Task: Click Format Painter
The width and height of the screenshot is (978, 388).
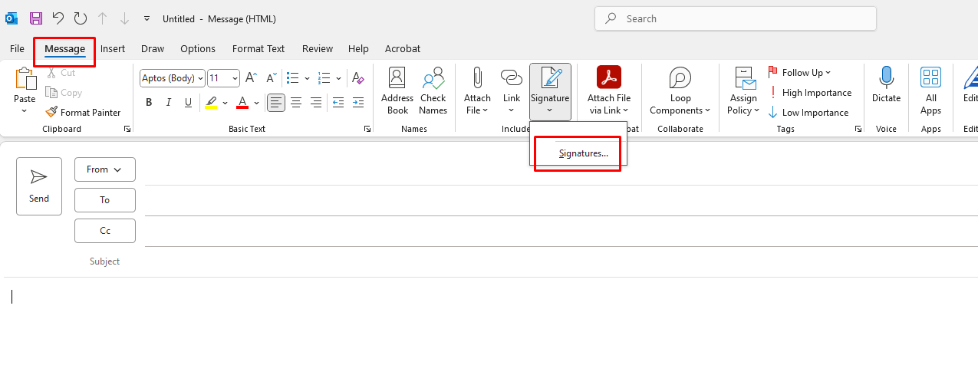Action: (x=83, y=112)
